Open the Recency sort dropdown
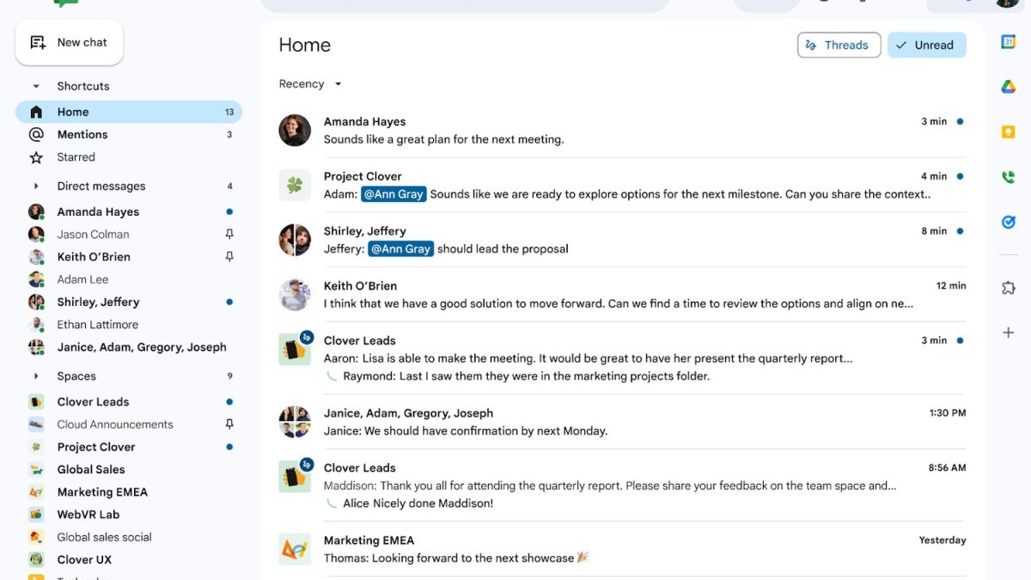Screen dimensions: 1031x580 [310, 84]
